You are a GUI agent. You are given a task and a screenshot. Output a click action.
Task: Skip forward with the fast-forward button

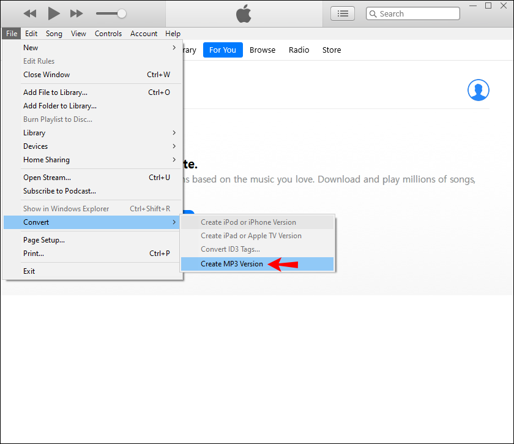(76, 14)
